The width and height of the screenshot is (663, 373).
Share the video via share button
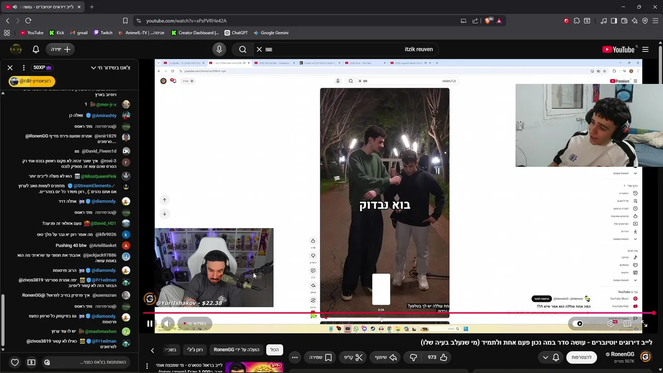(385, 357)
